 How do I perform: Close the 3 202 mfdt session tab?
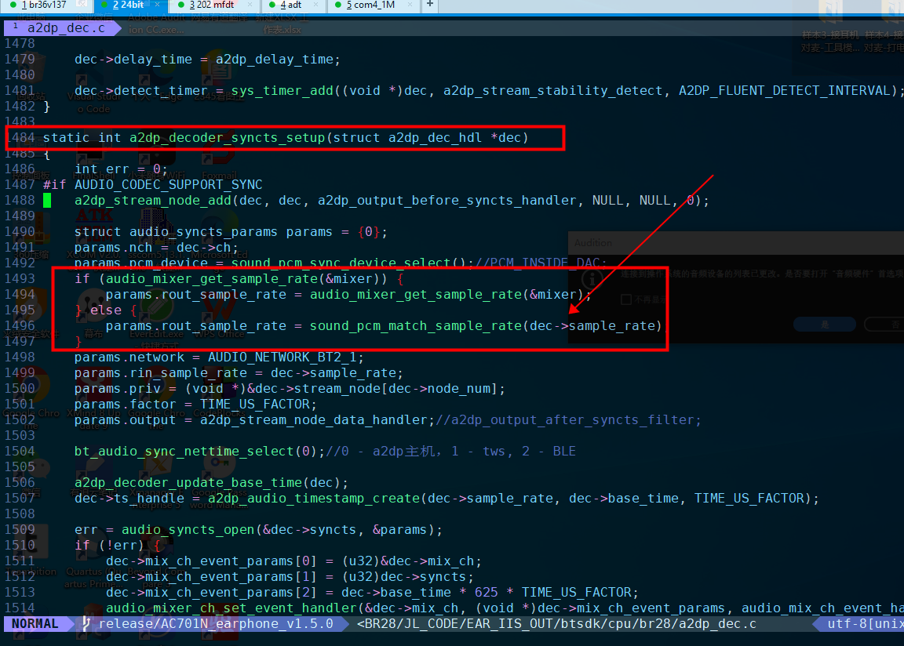[x=250, y=5]
